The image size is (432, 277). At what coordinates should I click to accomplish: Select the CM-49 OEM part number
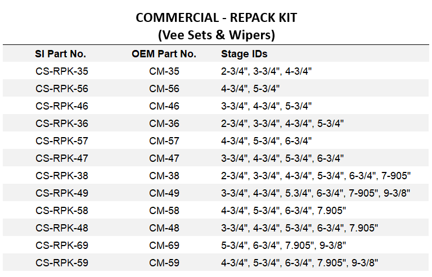[164, 193]
